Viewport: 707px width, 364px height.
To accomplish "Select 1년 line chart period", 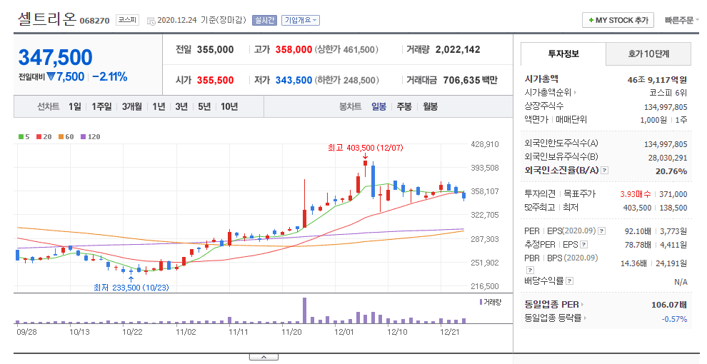I will pyautogui.click(x=159, y=107).
